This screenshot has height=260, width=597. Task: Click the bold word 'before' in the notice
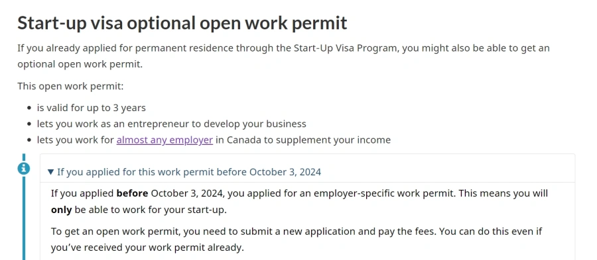(132, 194)
